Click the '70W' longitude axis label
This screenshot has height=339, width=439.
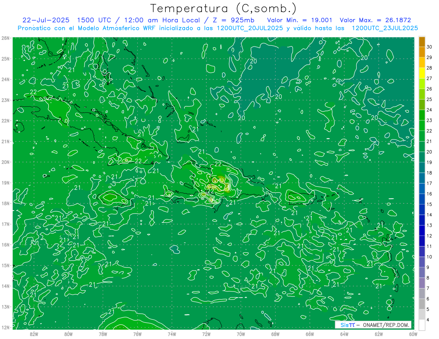(x=241, y=334)
